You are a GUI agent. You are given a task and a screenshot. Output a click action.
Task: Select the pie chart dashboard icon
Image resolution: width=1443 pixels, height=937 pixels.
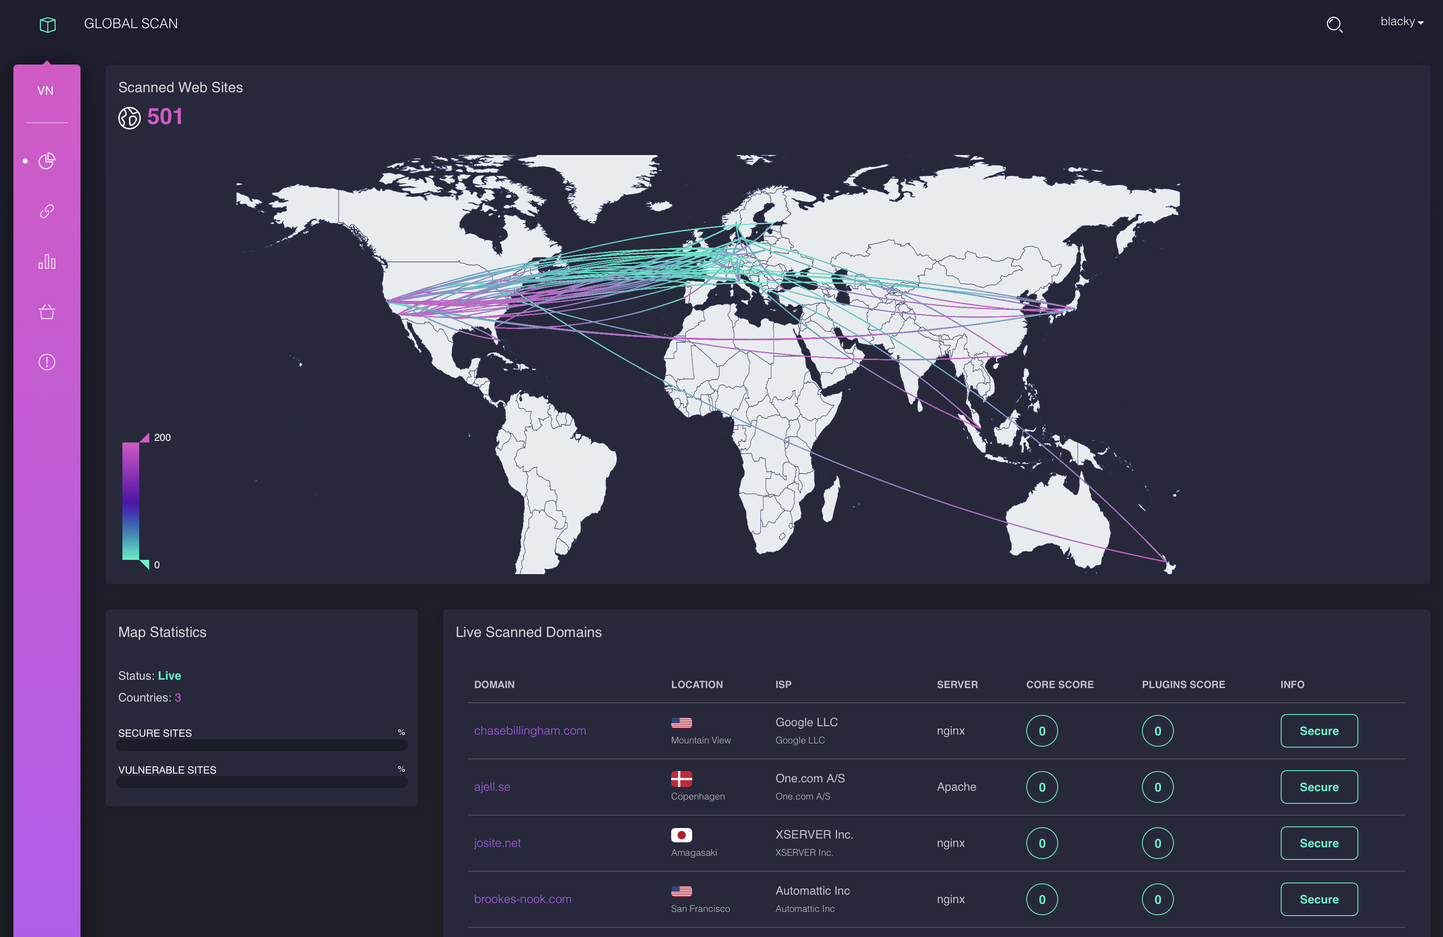[47, 160]
